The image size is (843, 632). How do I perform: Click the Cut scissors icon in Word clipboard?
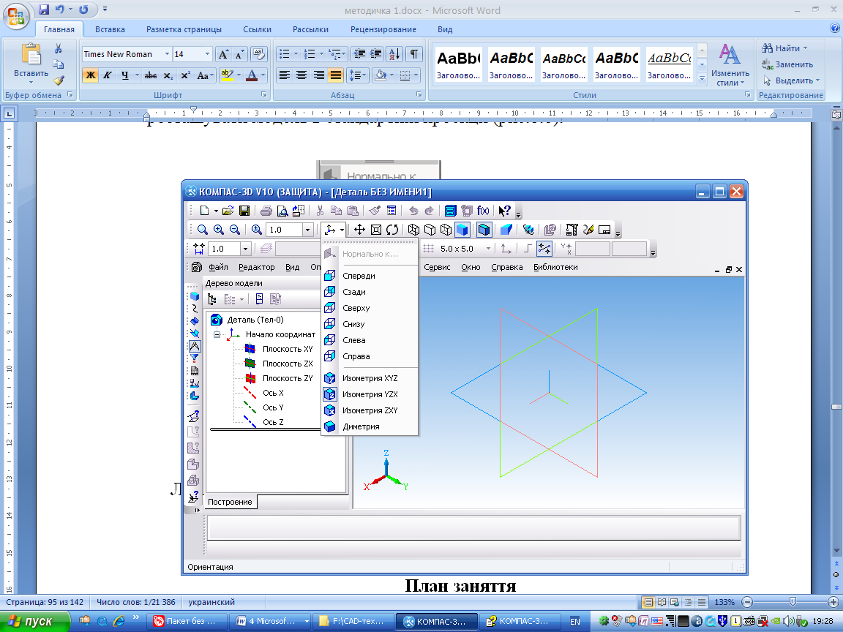pyautogui.click(x=58, y=49)
